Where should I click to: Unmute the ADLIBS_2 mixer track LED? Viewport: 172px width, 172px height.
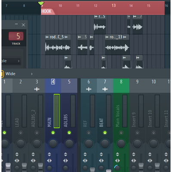pyautogui.click(x=37, y=132)
